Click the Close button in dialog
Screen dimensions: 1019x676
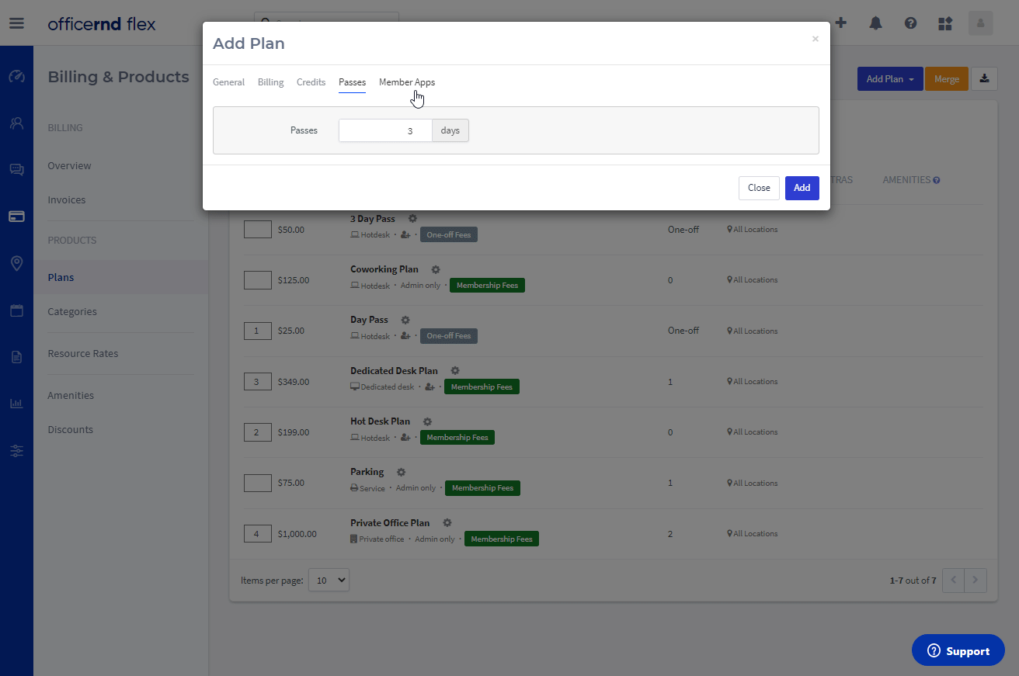click(759, 188)
